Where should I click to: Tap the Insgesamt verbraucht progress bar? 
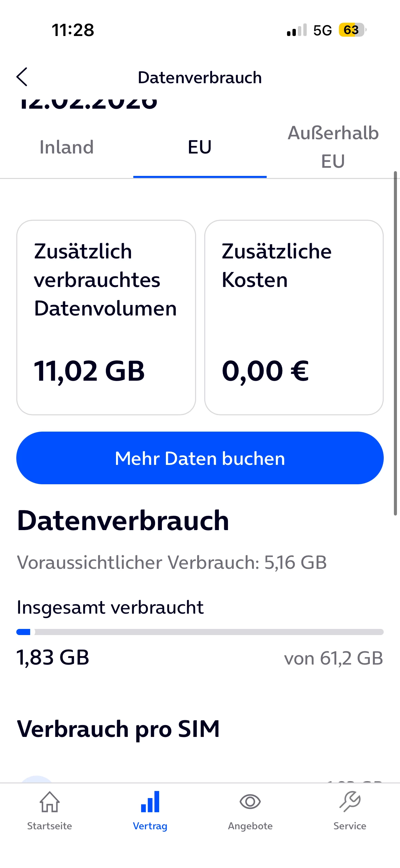click(x=200, y=632)
